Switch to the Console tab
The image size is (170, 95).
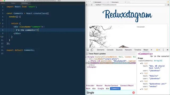[110, 50]
